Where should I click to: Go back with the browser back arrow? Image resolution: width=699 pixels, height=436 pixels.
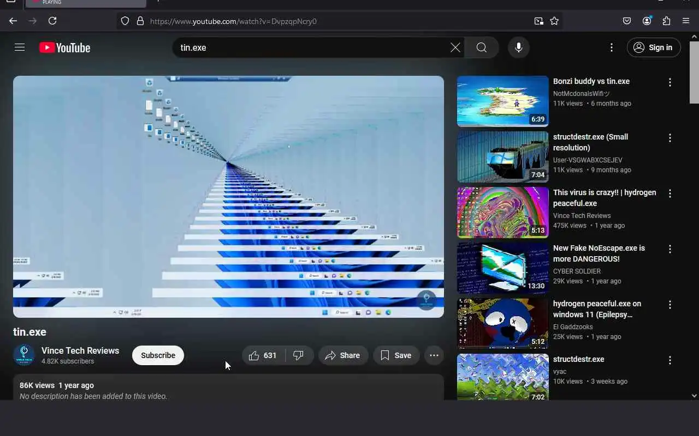13,21
